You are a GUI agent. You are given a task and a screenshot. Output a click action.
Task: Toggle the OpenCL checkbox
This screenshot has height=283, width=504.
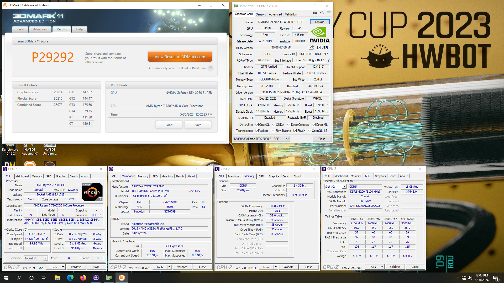click(x=257, y=125)
